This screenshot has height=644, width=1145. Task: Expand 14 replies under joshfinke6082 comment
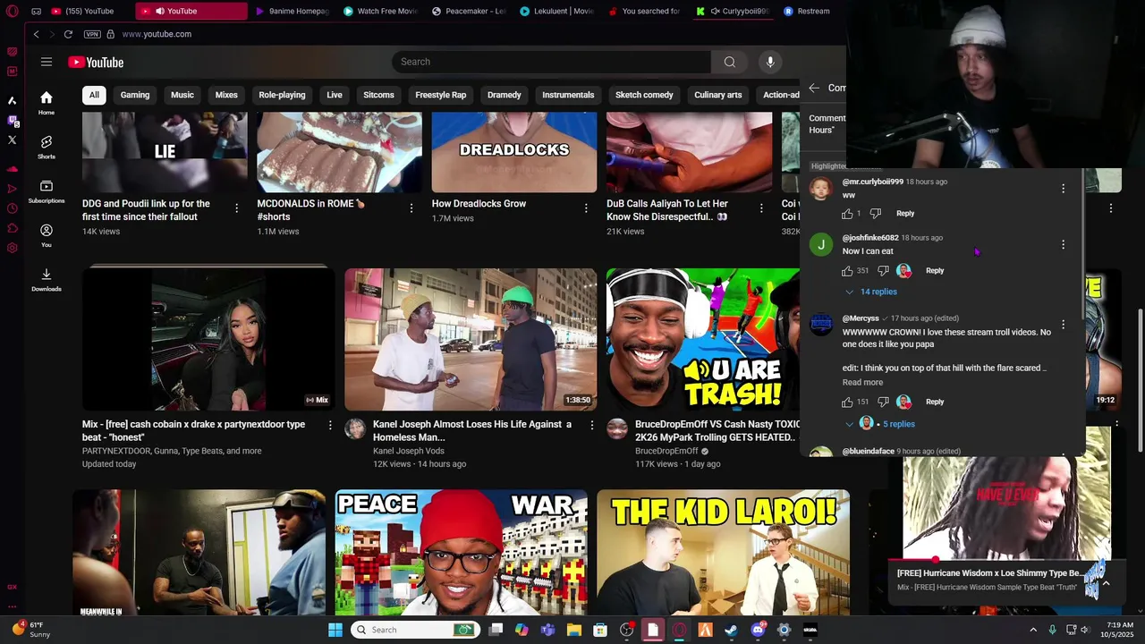(870, 292)
